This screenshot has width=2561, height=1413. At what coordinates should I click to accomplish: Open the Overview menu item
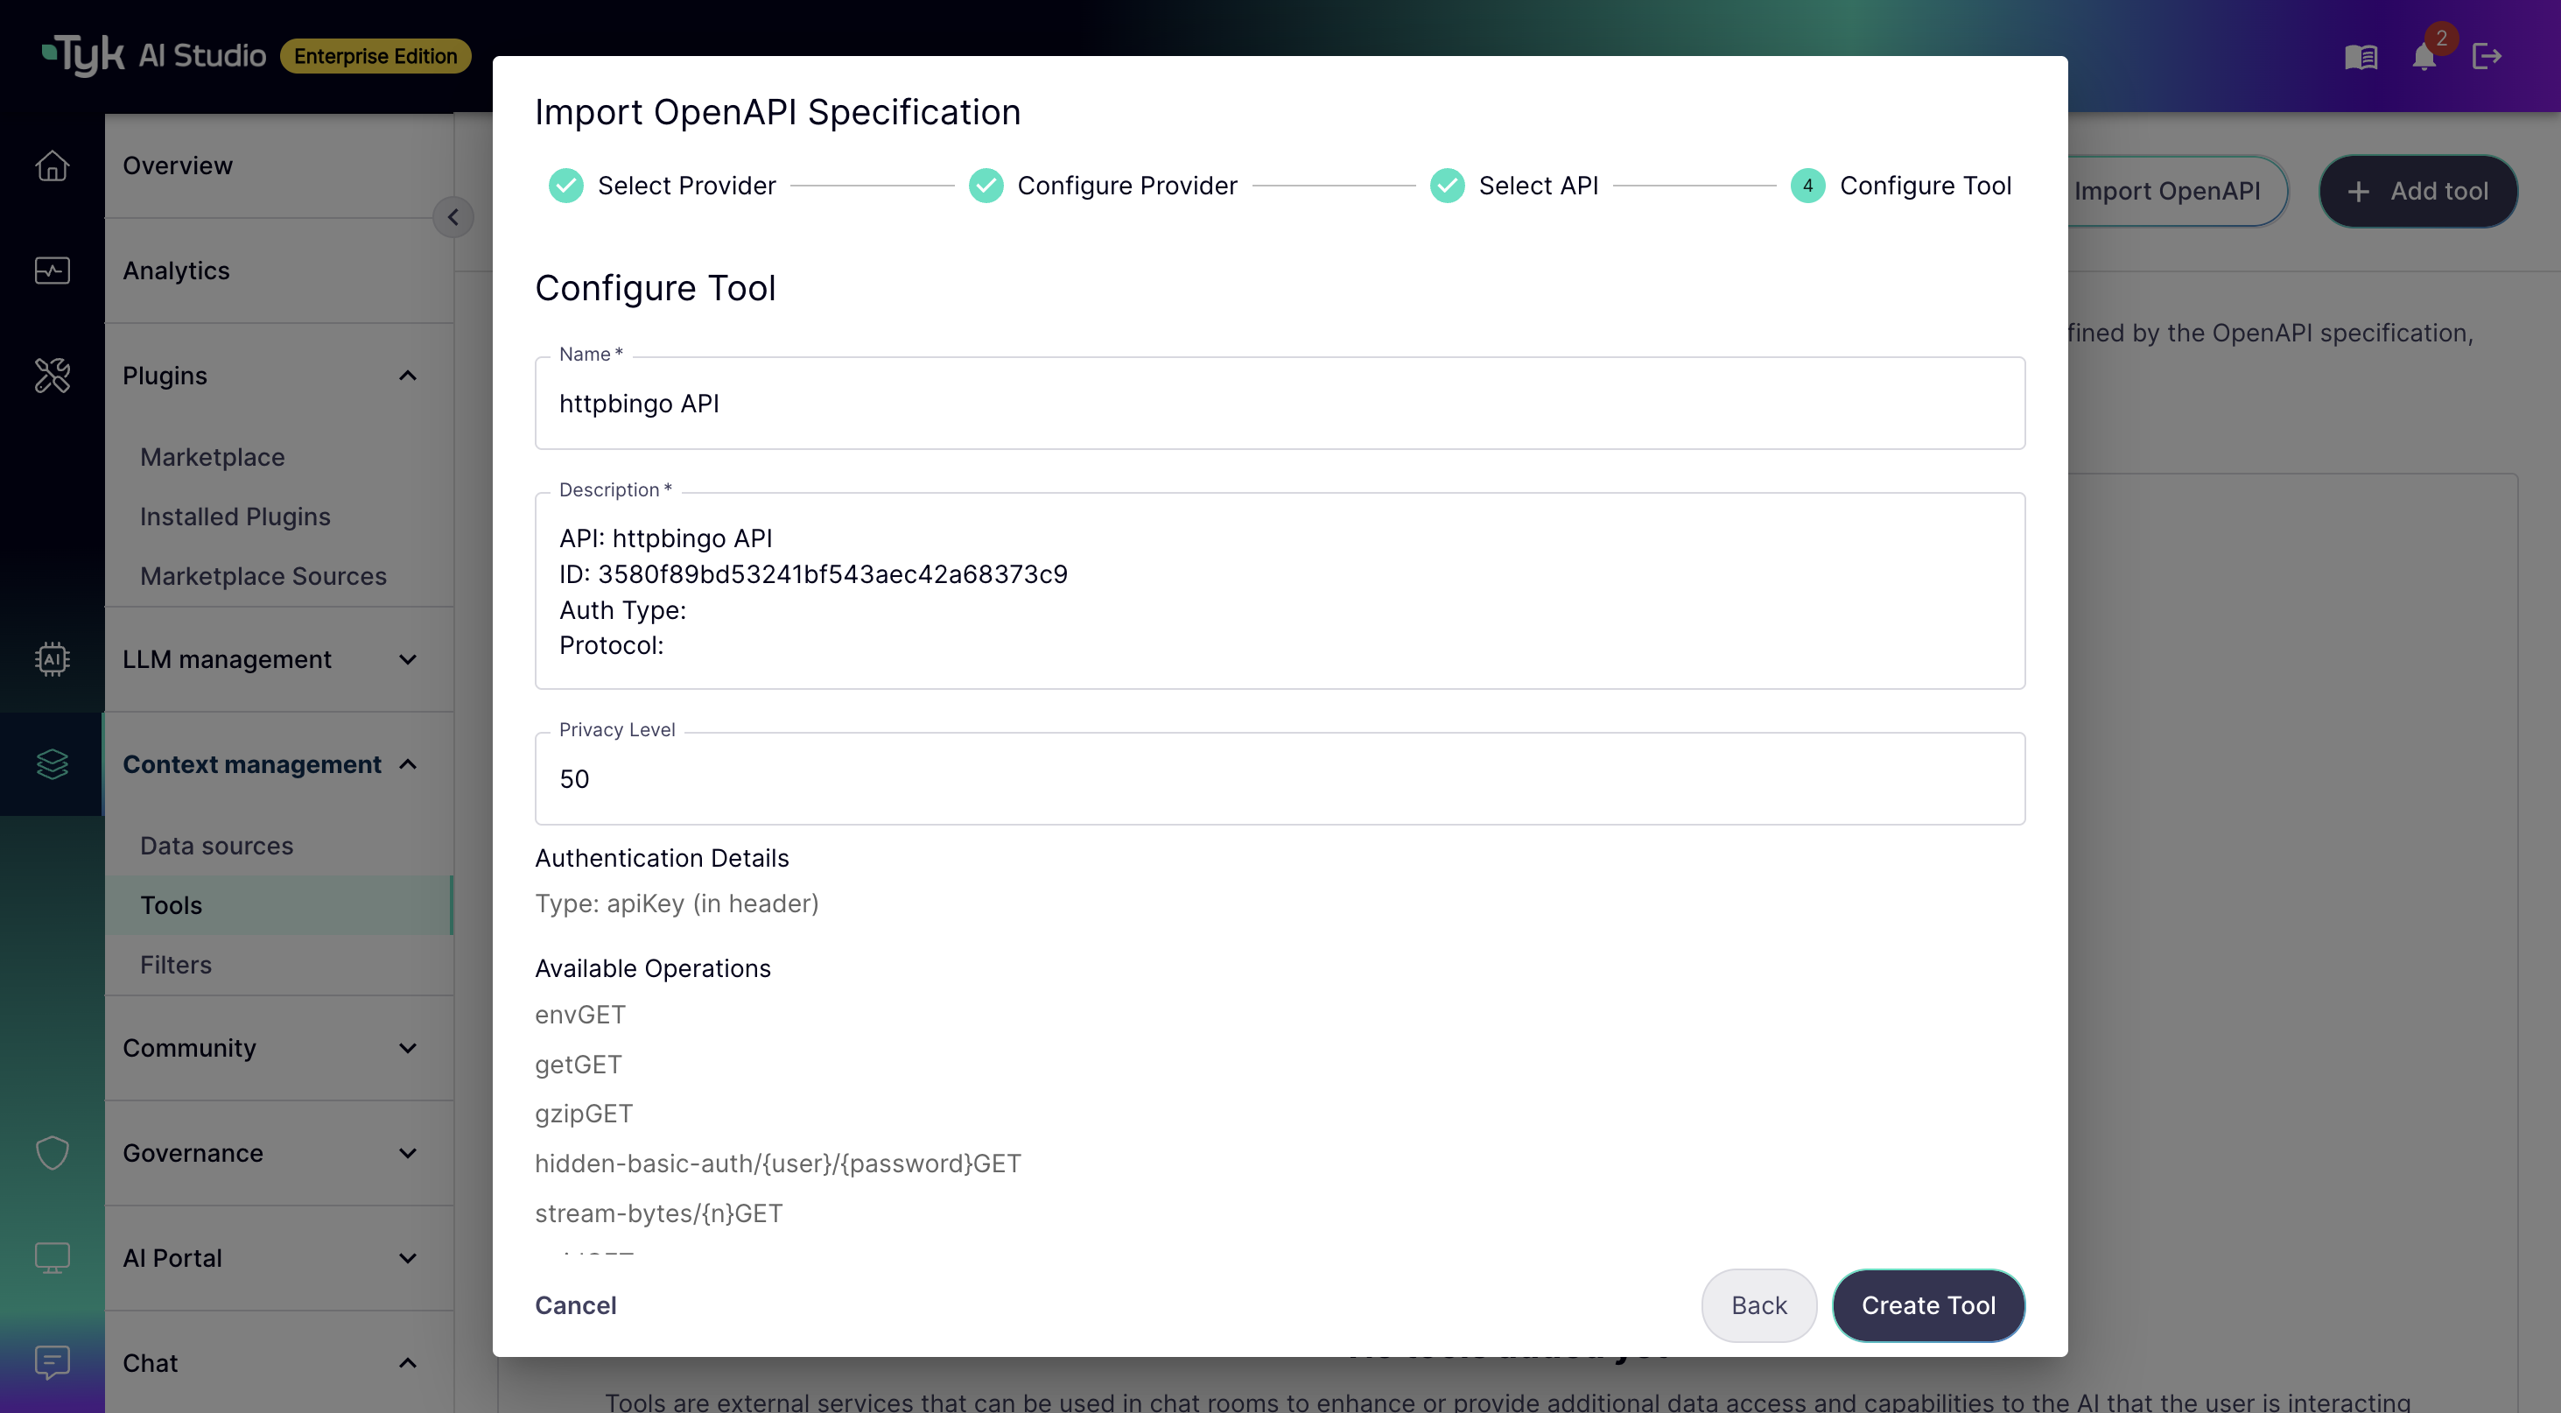[x=279, y=165]
